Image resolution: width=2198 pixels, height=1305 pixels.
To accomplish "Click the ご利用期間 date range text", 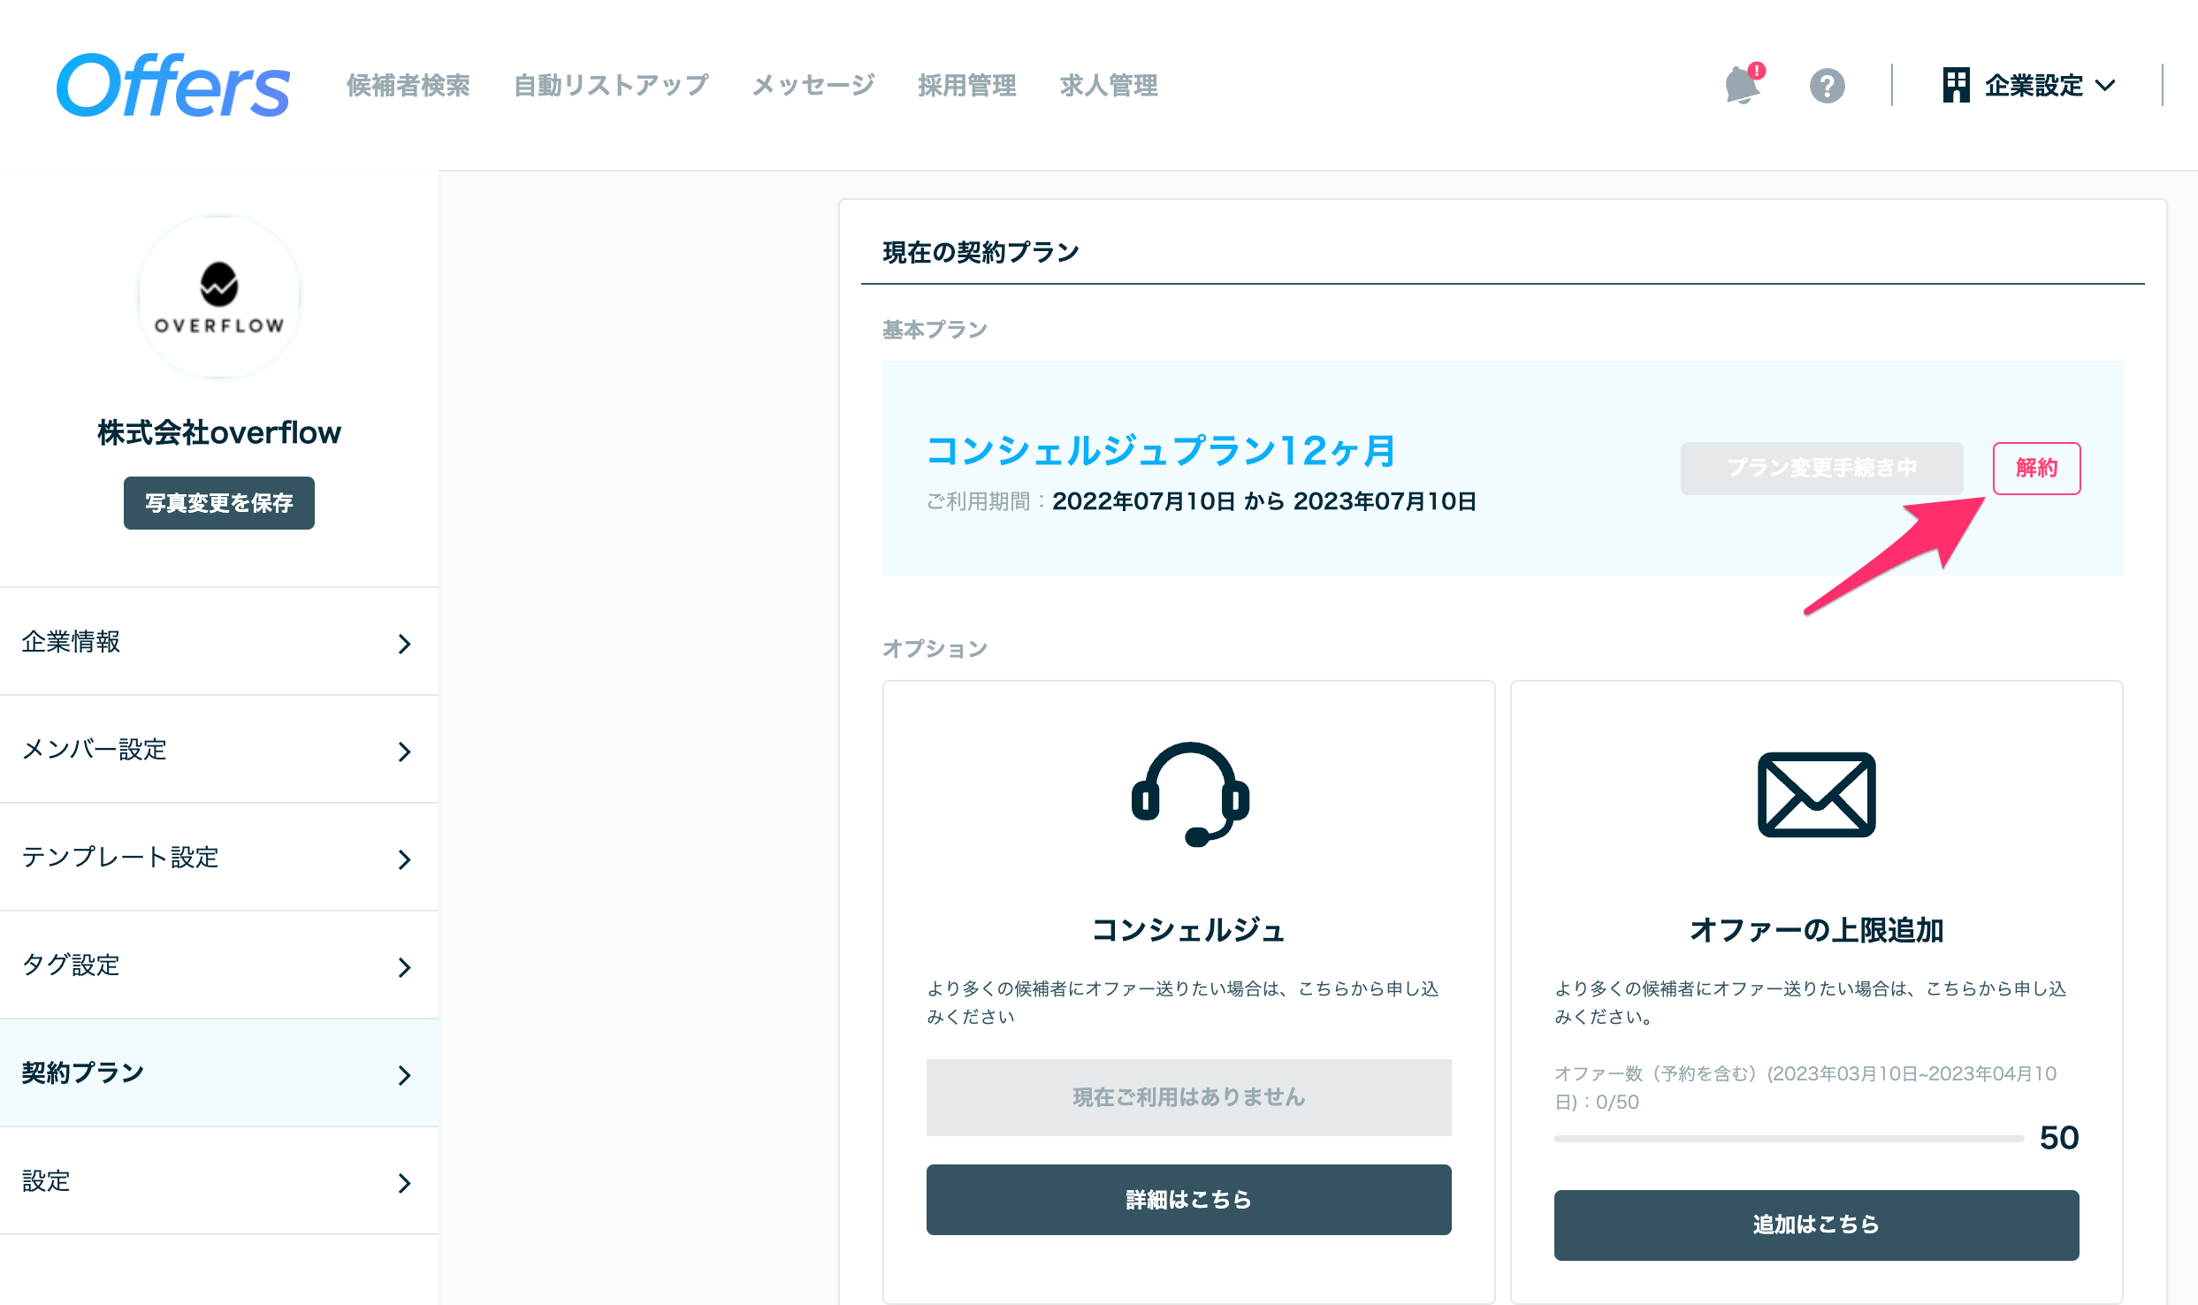I will point(1201,501).
